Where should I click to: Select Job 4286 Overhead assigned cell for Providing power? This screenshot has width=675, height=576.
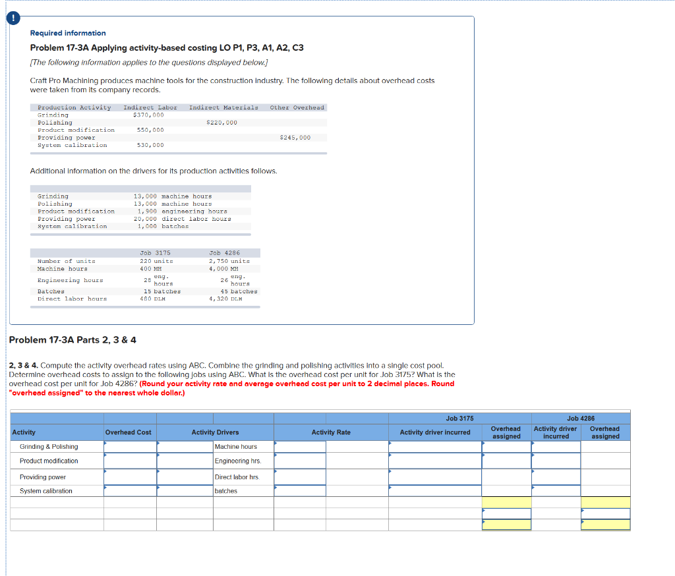(606, 476)
